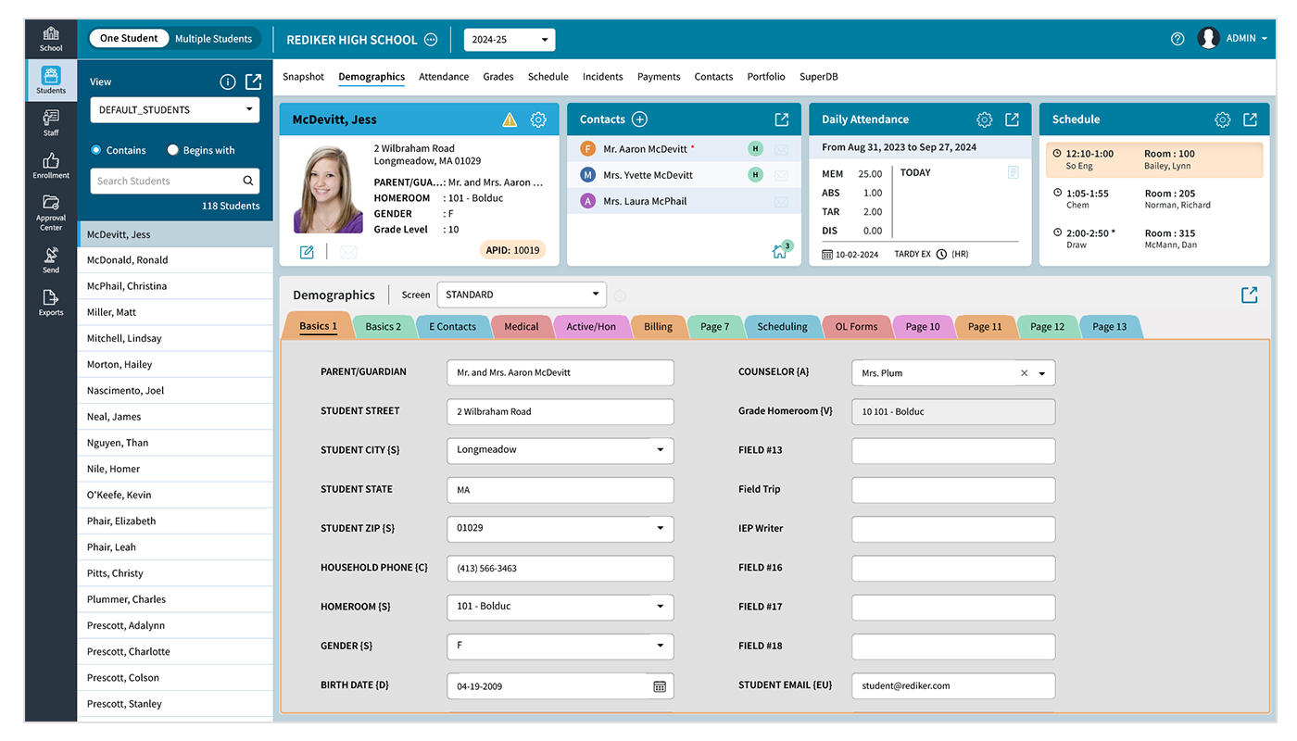Switch to the Attendance tab
Screen dimensions: 1297x741
pyautogui.click(x=443, y=77)
